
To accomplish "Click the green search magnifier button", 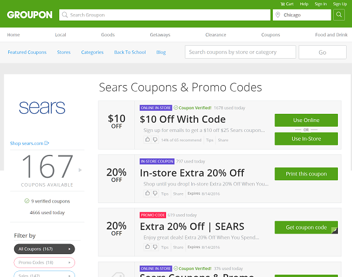I will tap(339, 15).
